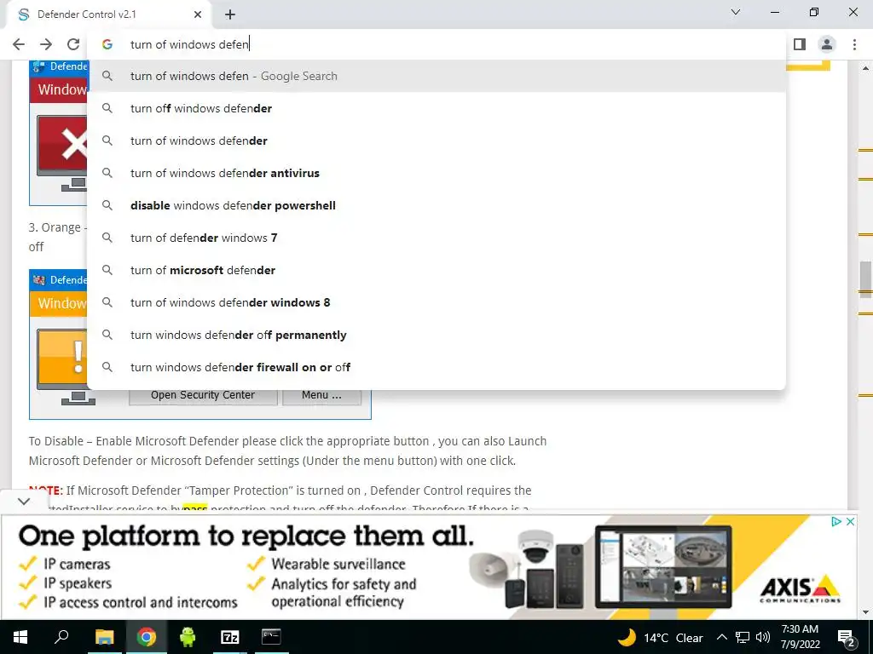Open the Command Prompt taskbar icon
873x654 pixels.
point(271,637)
